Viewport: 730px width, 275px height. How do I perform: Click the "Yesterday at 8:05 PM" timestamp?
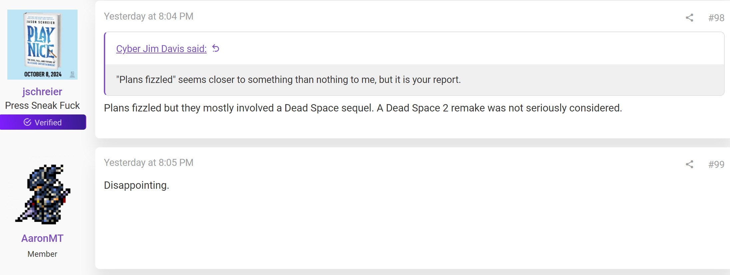click(x=148, y=163)
